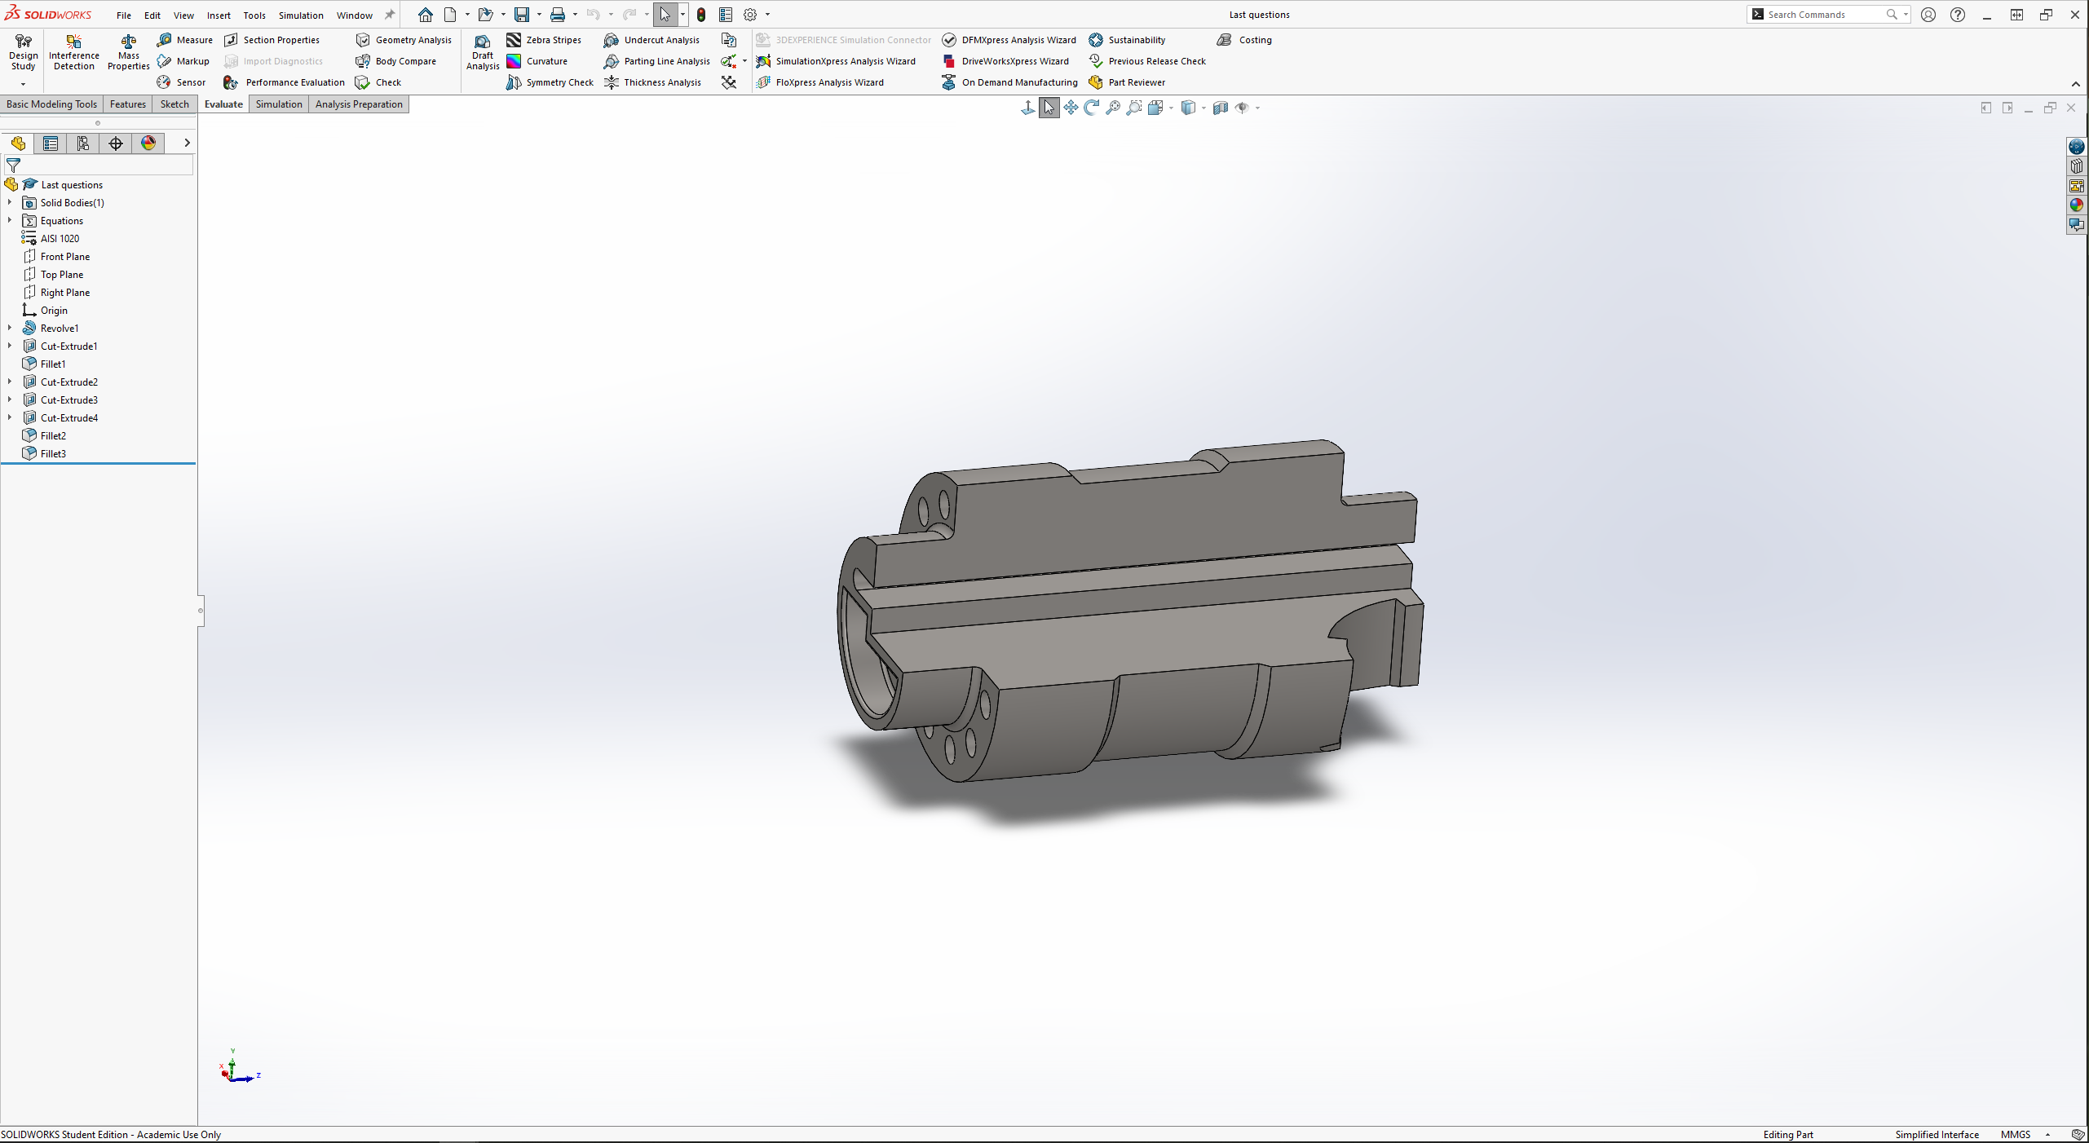Add a Sensor
Viewport: 2089px width, 1143px height.
point(182,82)
